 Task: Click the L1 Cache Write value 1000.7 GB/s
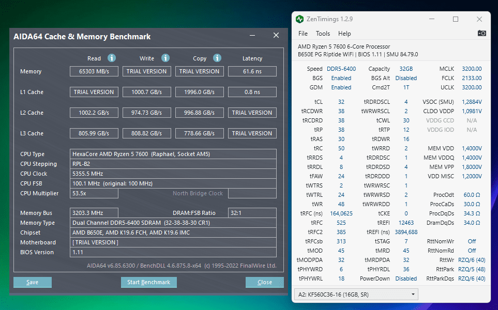[x=147, y=92]
